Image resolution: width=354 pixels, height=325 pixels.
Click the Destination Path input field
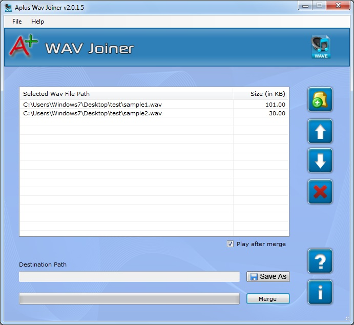point(130,277)
